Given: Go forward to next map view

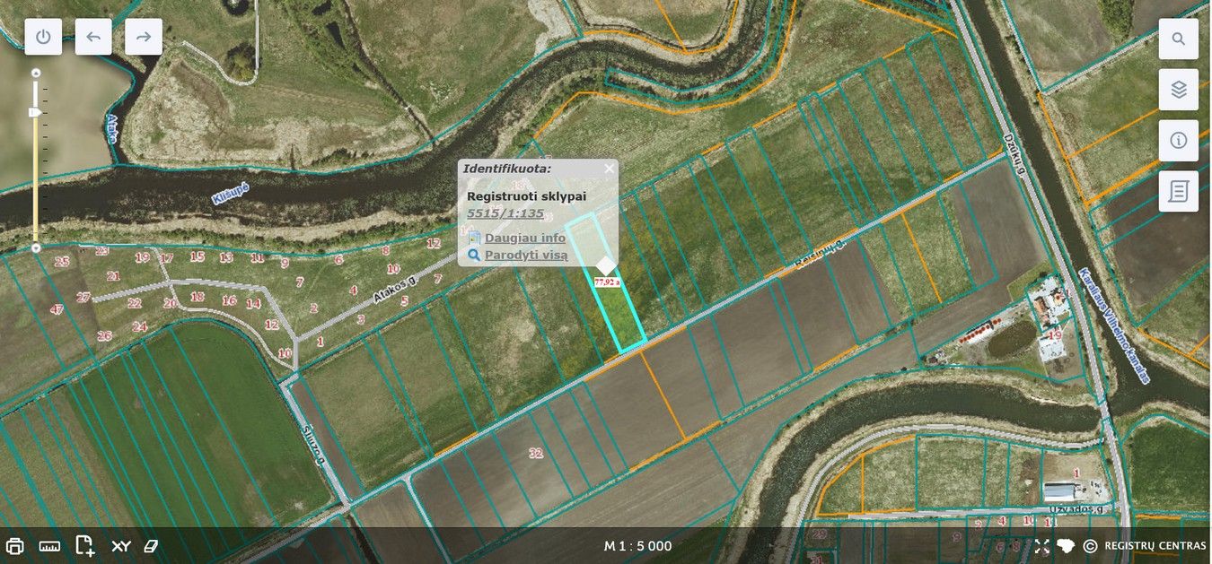Looking at the screenshot, I should [x=144, y=37].
